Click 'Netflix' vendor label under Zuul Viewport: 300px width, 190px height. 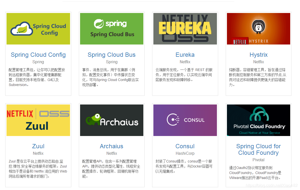38,153
